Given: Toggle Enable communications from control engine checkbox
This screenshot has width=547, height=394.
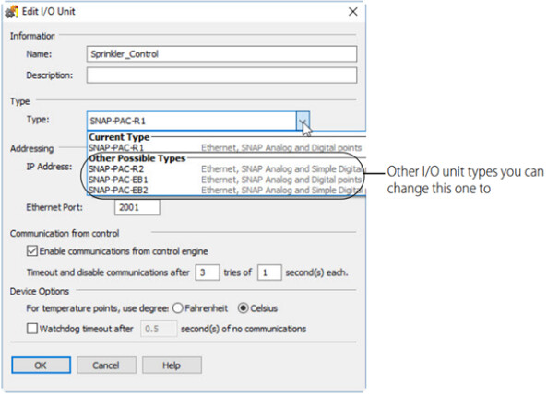Looking at the screenshot, I should 32,251.
